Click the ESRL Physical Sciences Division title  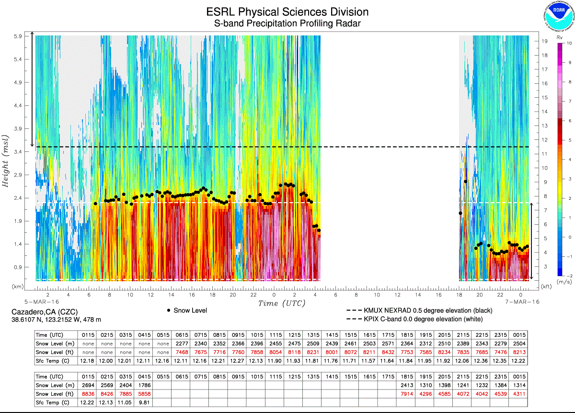[x=287, y=12]
